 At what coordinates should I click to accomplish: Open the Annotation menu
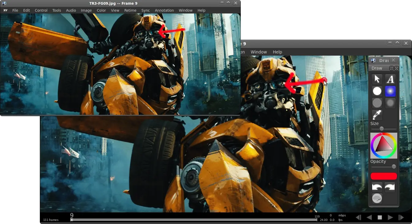point(164,10)
